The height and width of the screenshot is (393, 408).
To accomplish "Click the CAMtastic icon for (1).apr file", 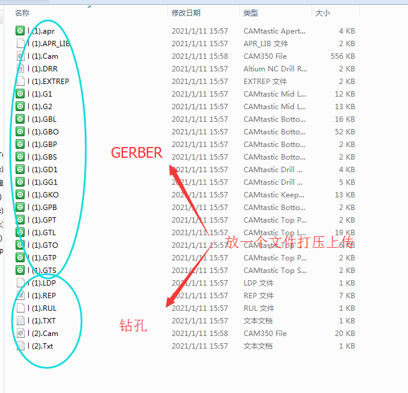I will click(x=20, y=31).
